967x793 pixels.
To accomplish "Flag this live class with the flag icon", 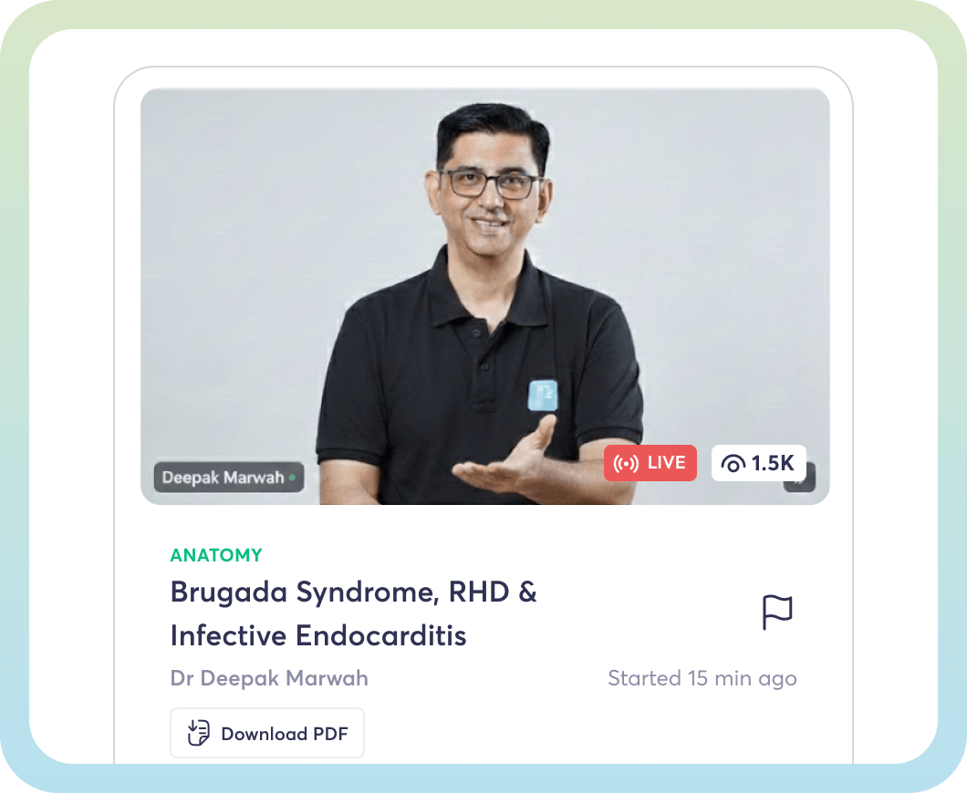I will click(x=777, y=612).
